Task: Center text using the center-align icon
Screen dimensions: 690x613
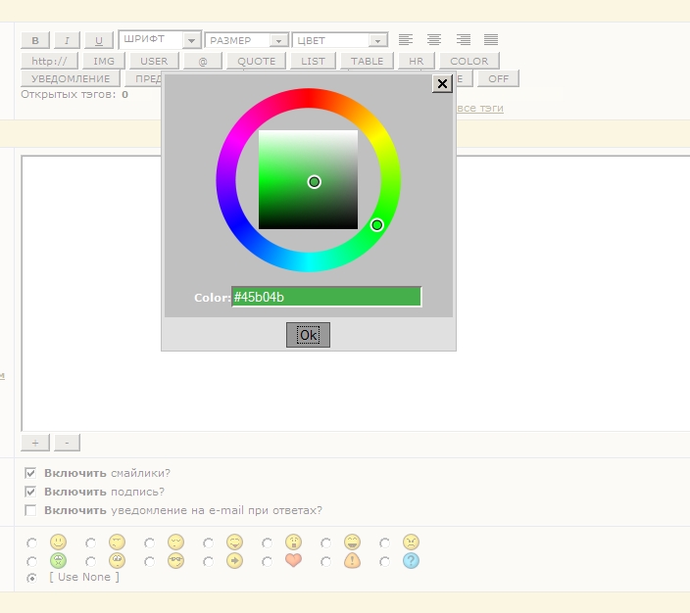Action: click(434, 40)
